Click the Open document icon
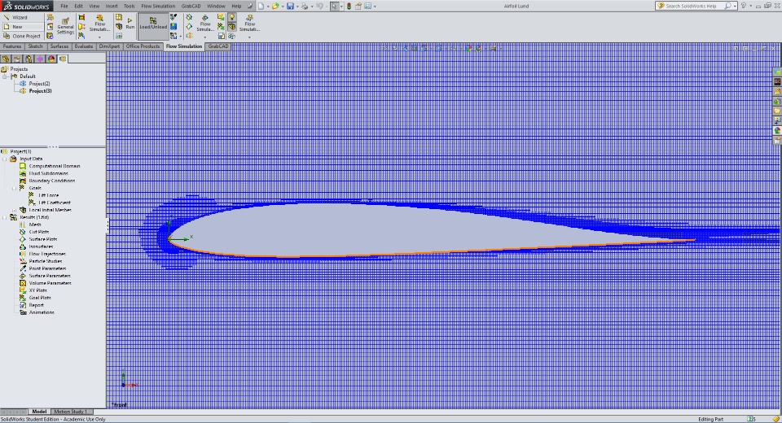The width and height of the screenshot is (782, 423). (x=275, y=6)
